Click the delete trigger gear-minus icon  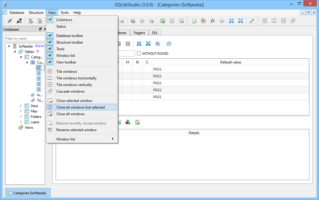tap(152, 21)
